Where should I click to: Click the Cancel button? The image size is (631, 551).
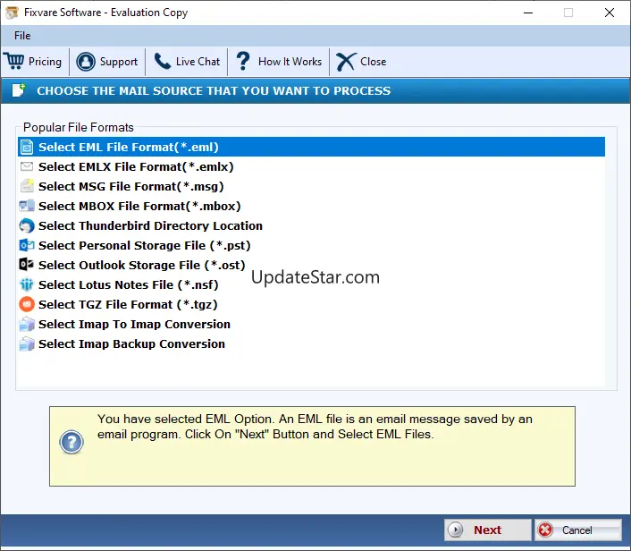578,530
